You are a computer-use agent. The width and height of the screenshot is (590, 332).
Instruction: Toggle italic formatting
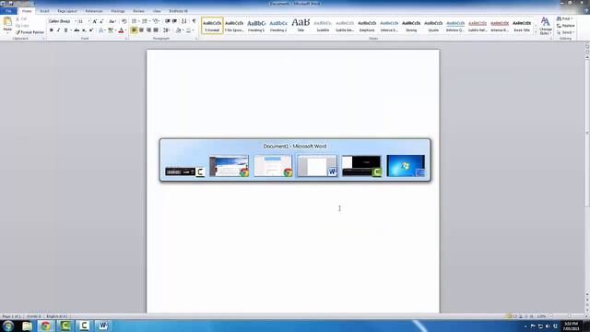(59, 30)
